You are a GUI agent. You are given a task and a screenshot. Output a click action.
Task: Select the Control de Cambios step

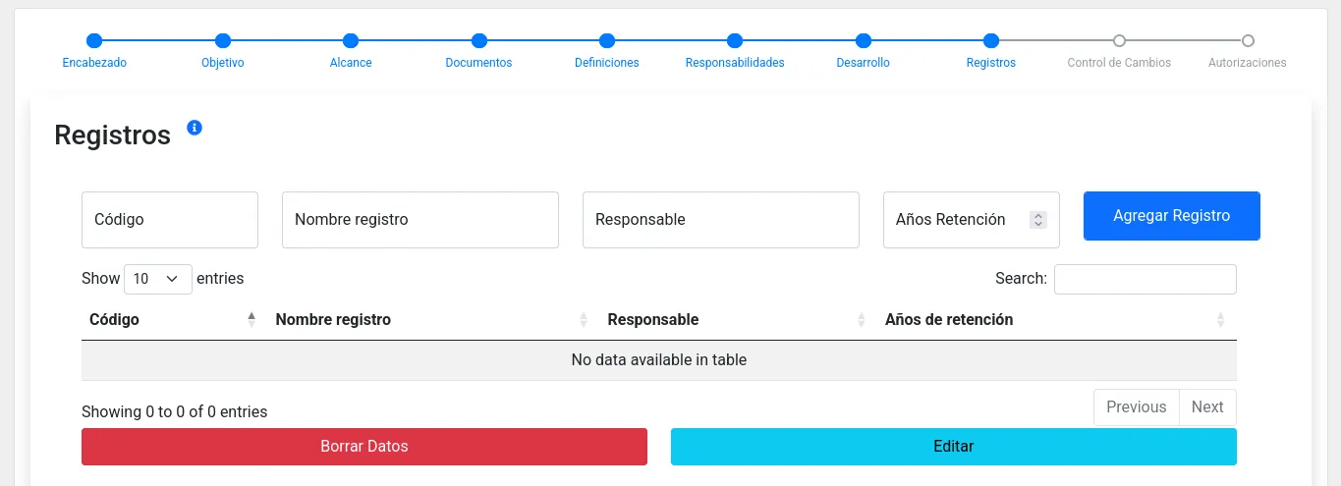coord(1119,41)
